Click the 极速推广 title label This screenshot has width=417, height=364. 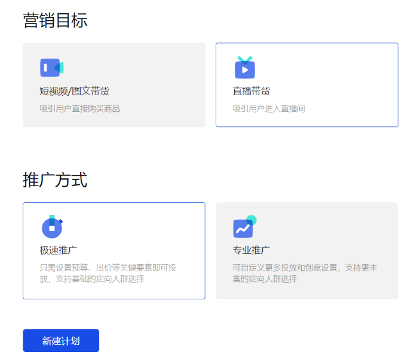point(59,250)
